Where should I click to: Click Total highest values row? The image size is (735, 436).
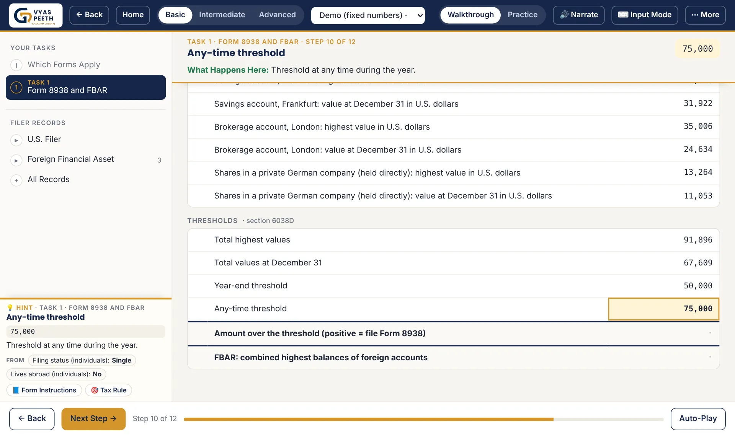click(x=454, y=240)
